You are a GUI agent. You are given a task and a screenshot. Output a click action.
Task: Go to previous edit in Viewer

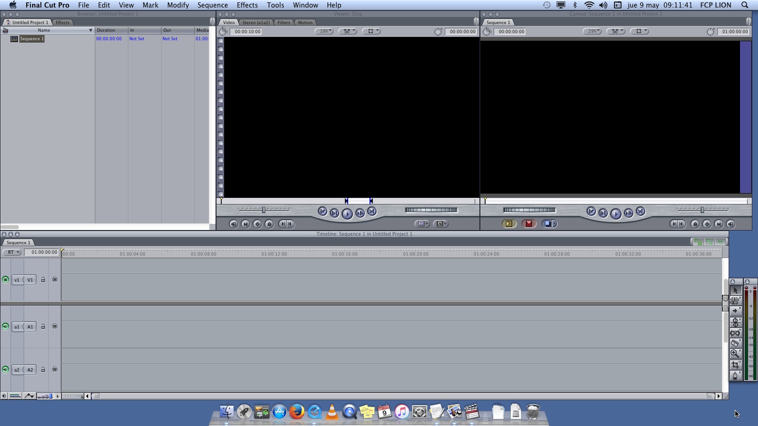point(323,212)
